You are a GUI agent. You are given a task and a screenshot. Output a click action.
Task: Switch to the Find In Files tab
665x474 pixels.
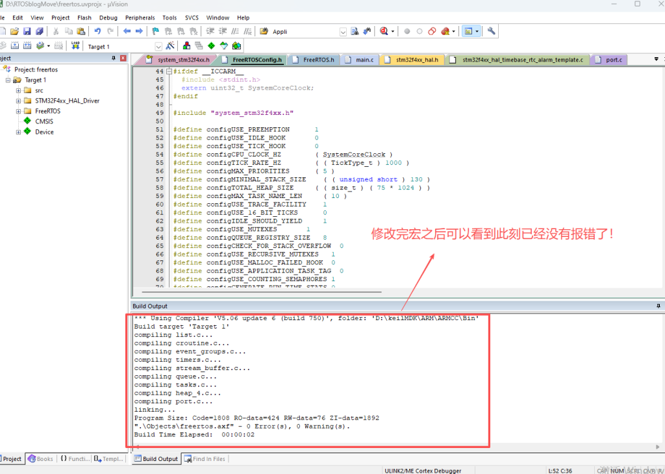tap(205, 459)
